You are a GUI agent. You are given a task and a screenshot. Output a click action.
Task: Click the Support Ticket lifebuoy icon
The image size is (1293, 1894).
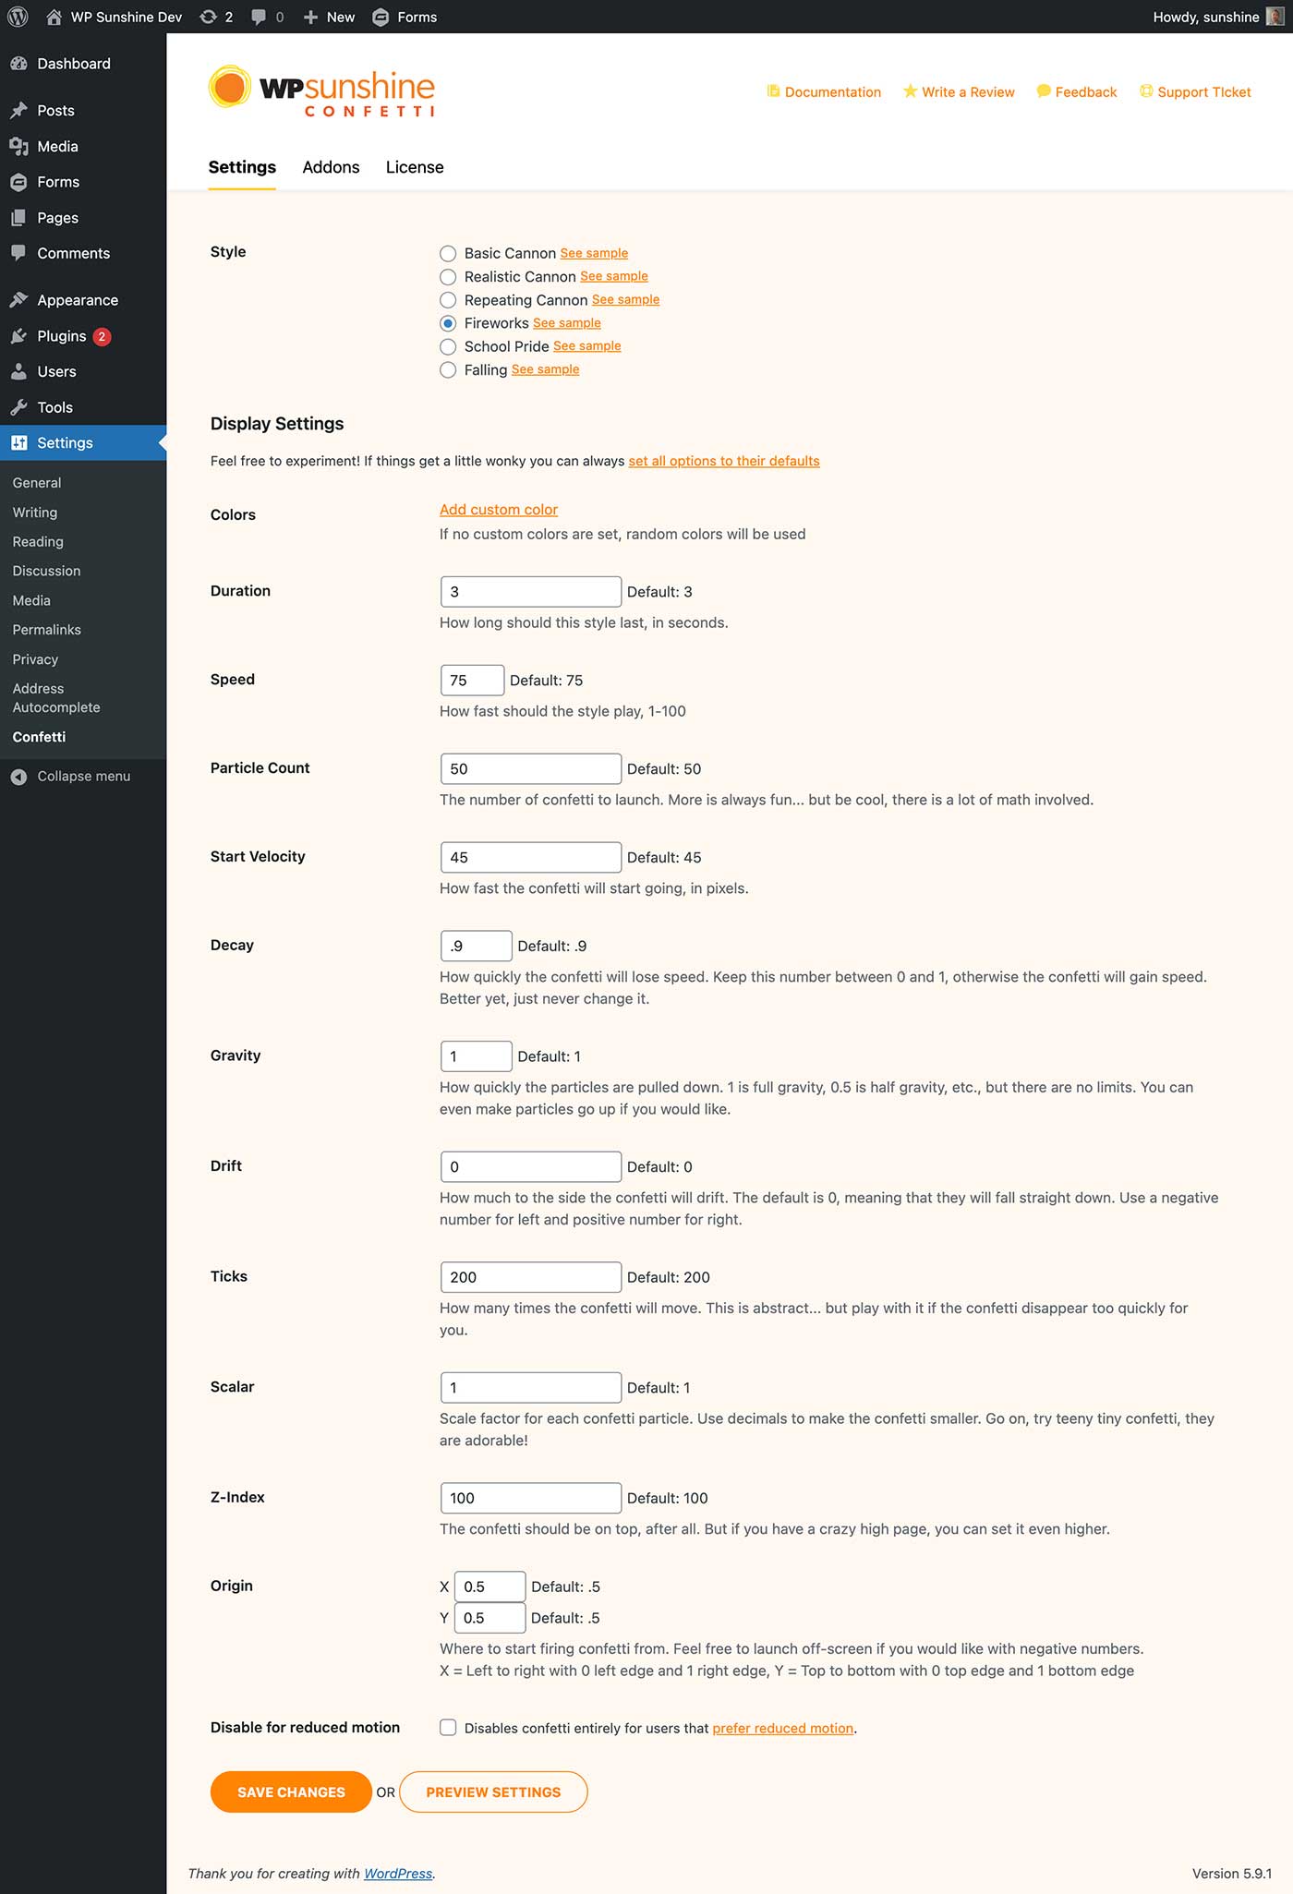(1146, 91)
